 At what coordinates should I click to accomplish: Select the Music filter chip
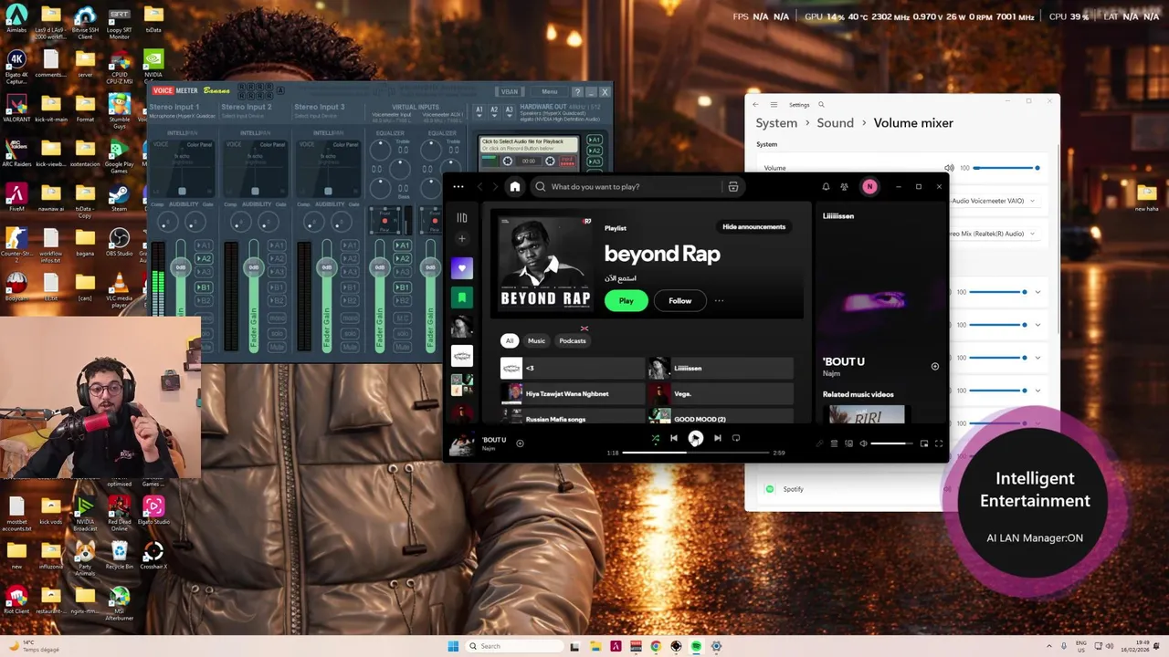click(x=536, y=340)
